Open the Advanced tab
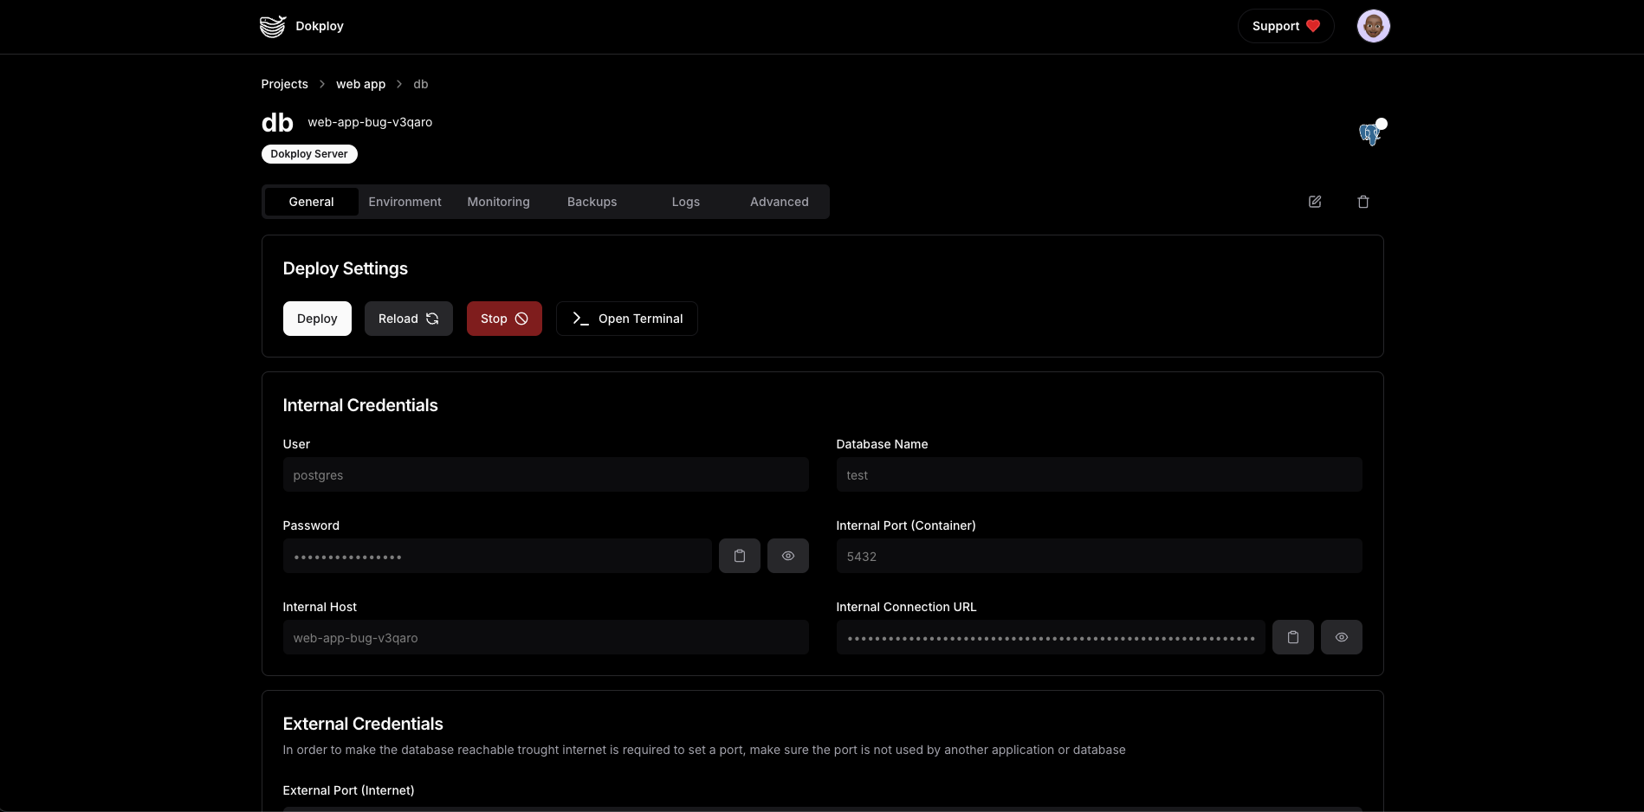Viewport: 1644px width, 812px height. pos(780,202)
